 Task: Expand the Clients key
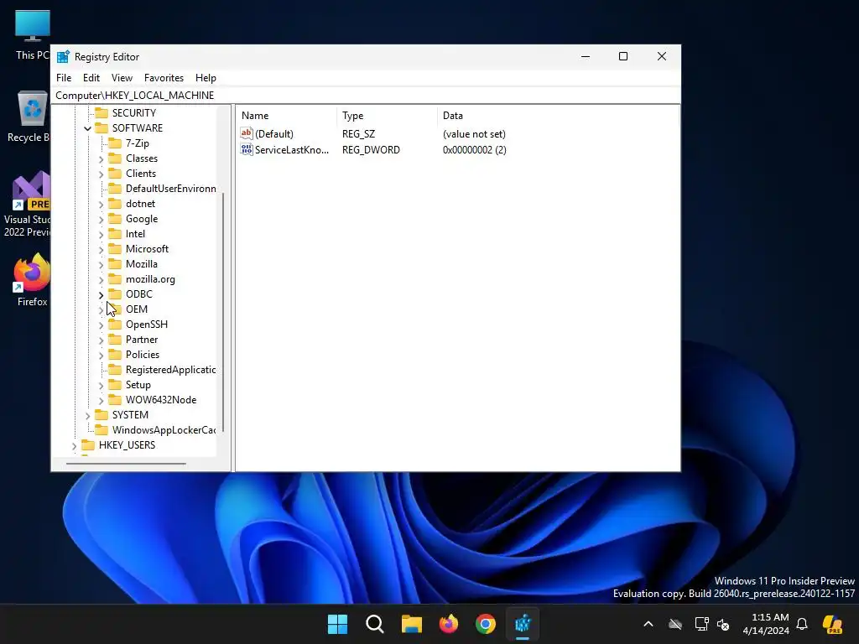[x=101, y=174]
